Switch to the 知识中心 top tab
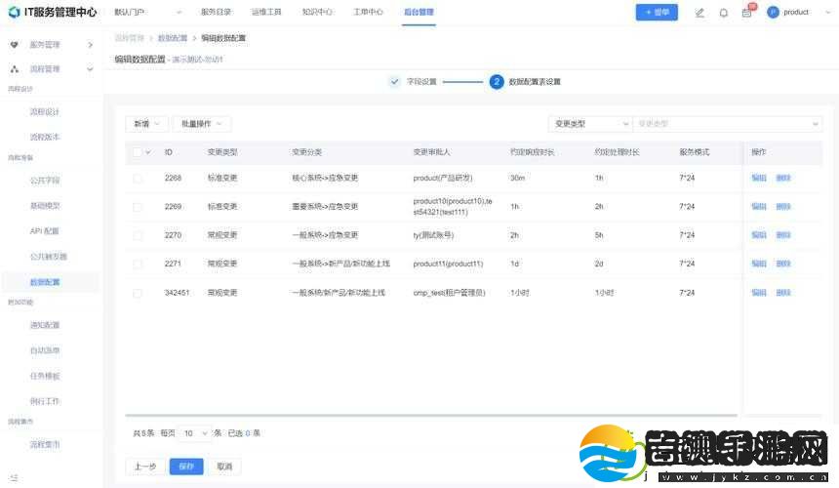Screen dimensions: 839x488 317,12
